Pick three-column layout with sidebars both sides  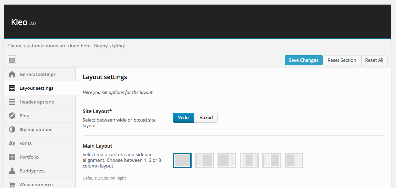pyautogui.click(x=249, y=160)
